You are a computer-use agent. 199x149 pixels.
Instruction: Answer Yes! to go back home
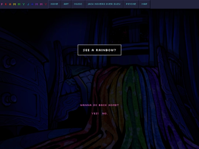pos(95,114)
